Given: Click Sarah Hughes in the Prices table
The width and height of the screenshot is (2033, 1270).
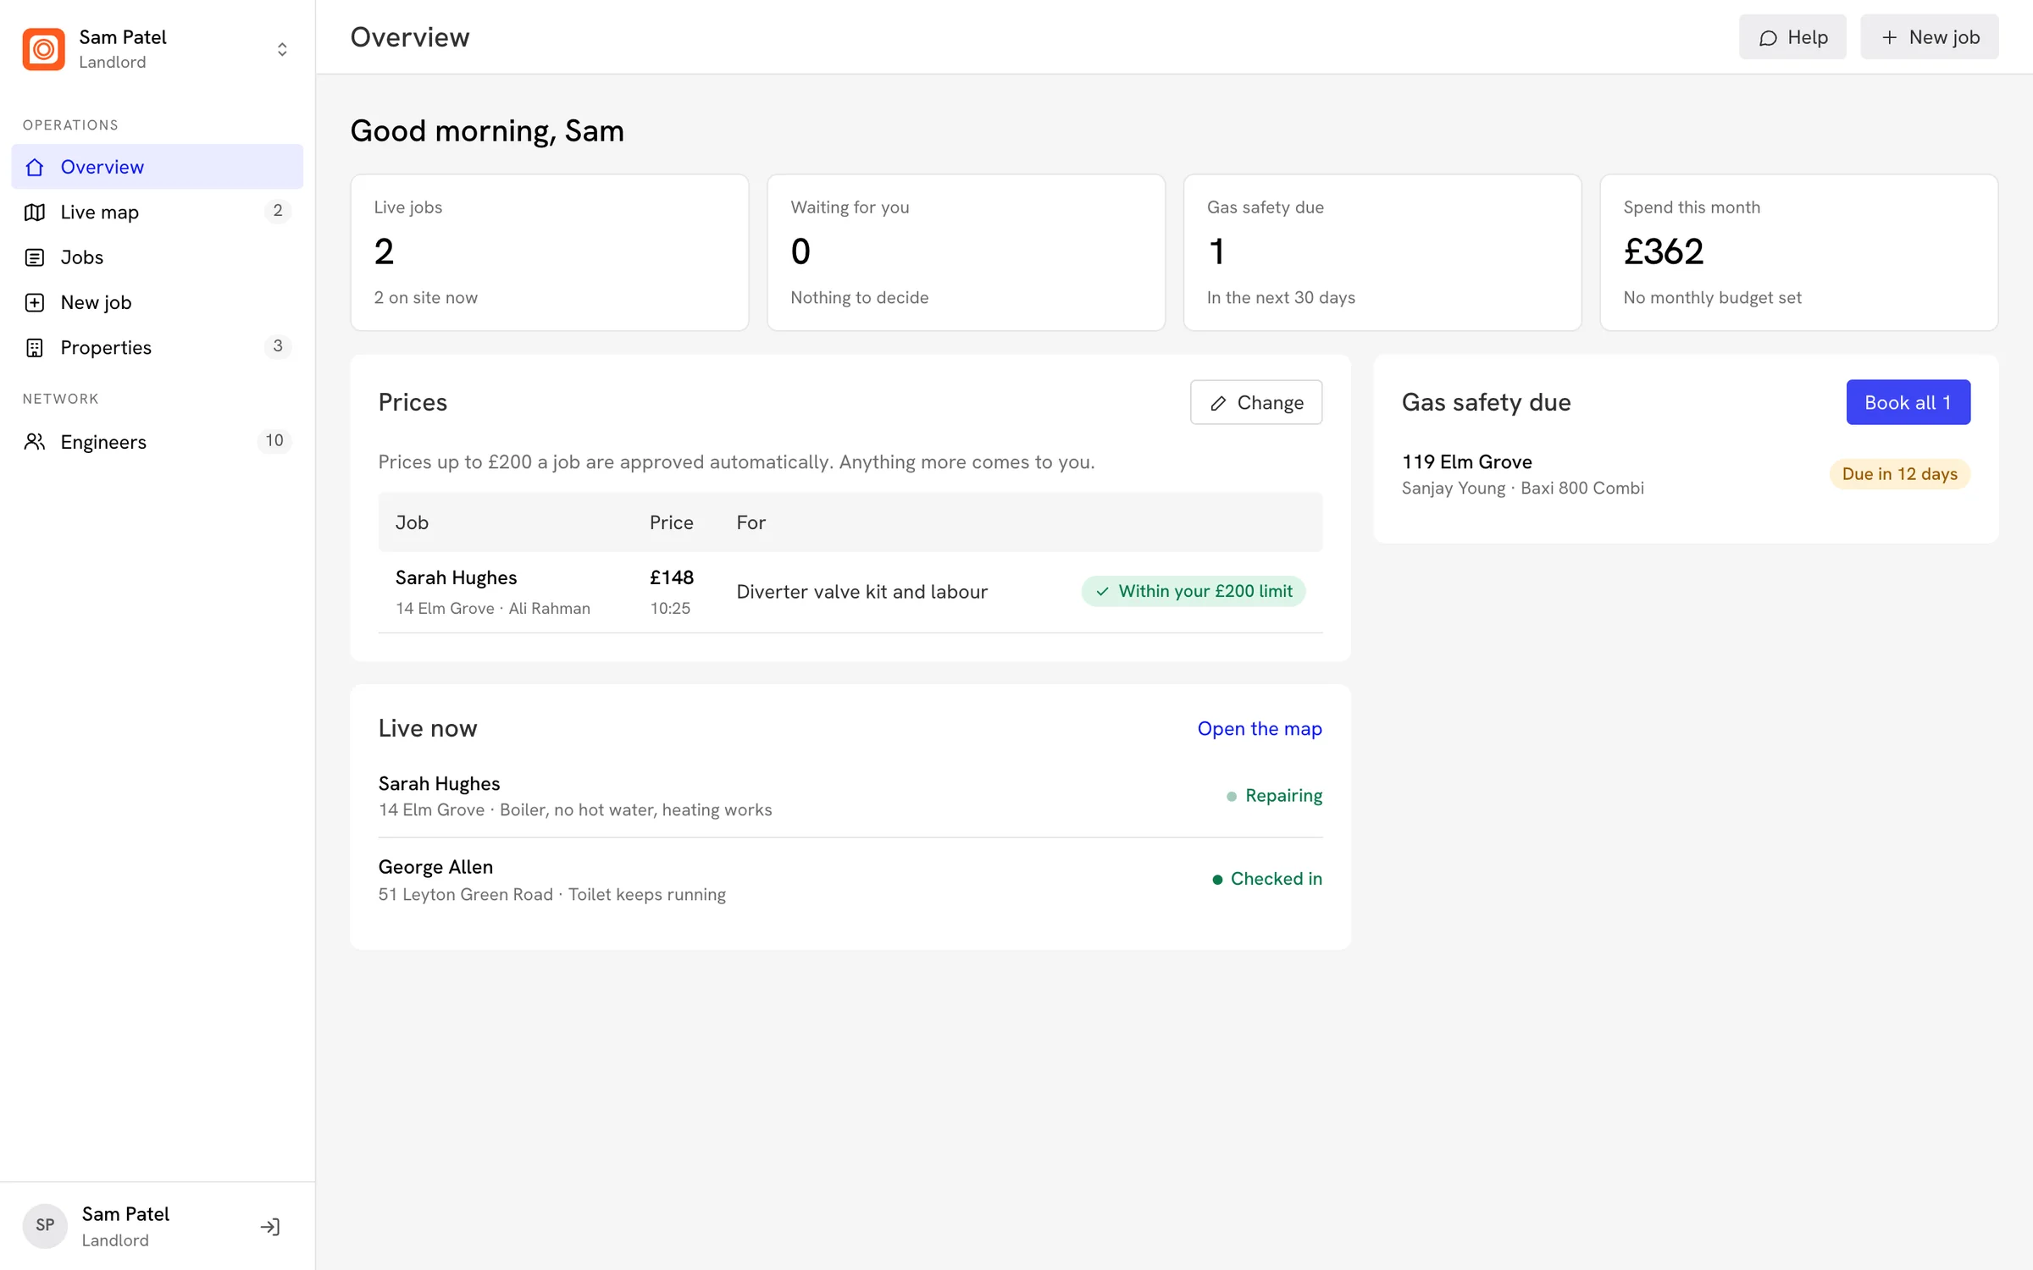Looking at the screenshot, I should [456, 577].
